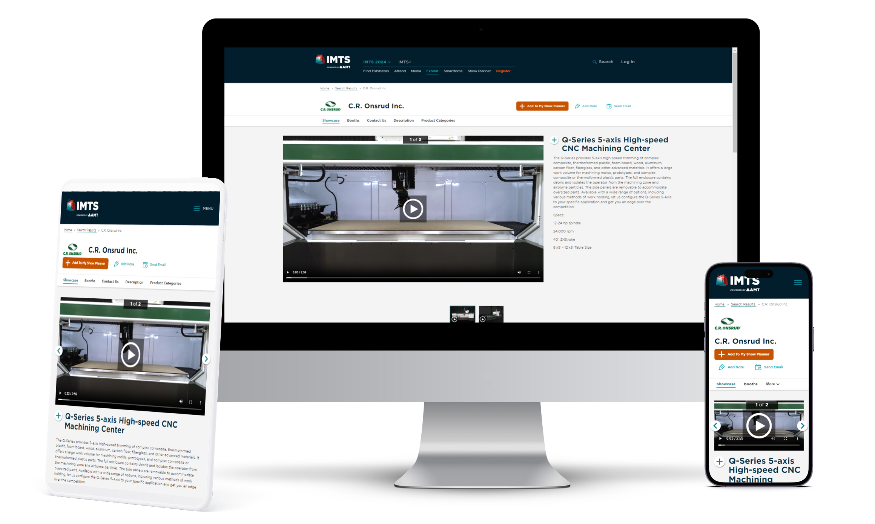
Task: Open the IMTS 2024 dropdown menu
Action: pyautogui.click(x=375, y=62)
